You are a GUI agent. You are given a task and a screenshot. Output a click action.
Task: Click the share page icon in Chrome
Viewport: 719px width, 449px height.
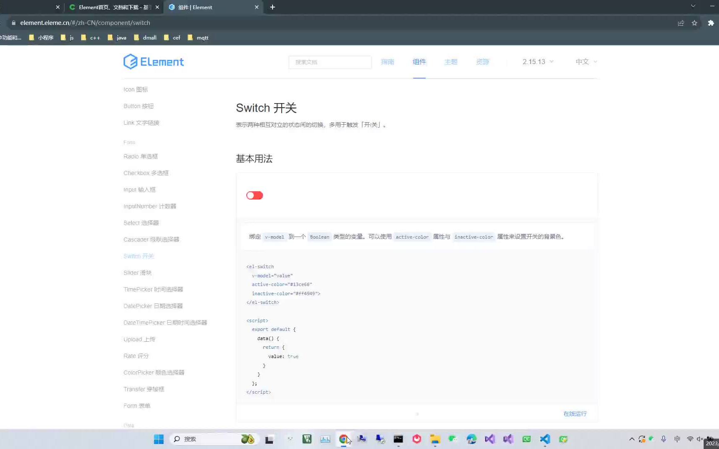point(681,23)
